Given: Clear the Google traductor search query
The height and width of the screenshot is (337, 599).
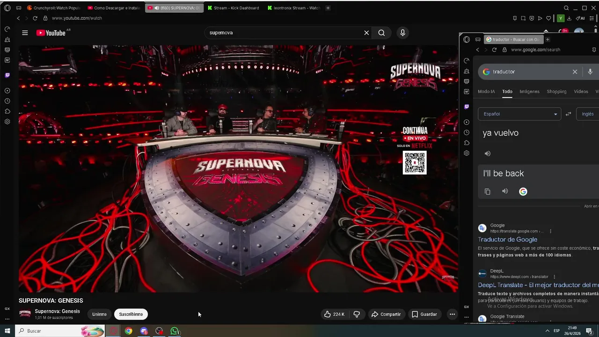Looking at the screenshot, I should [x=575, y=72].
